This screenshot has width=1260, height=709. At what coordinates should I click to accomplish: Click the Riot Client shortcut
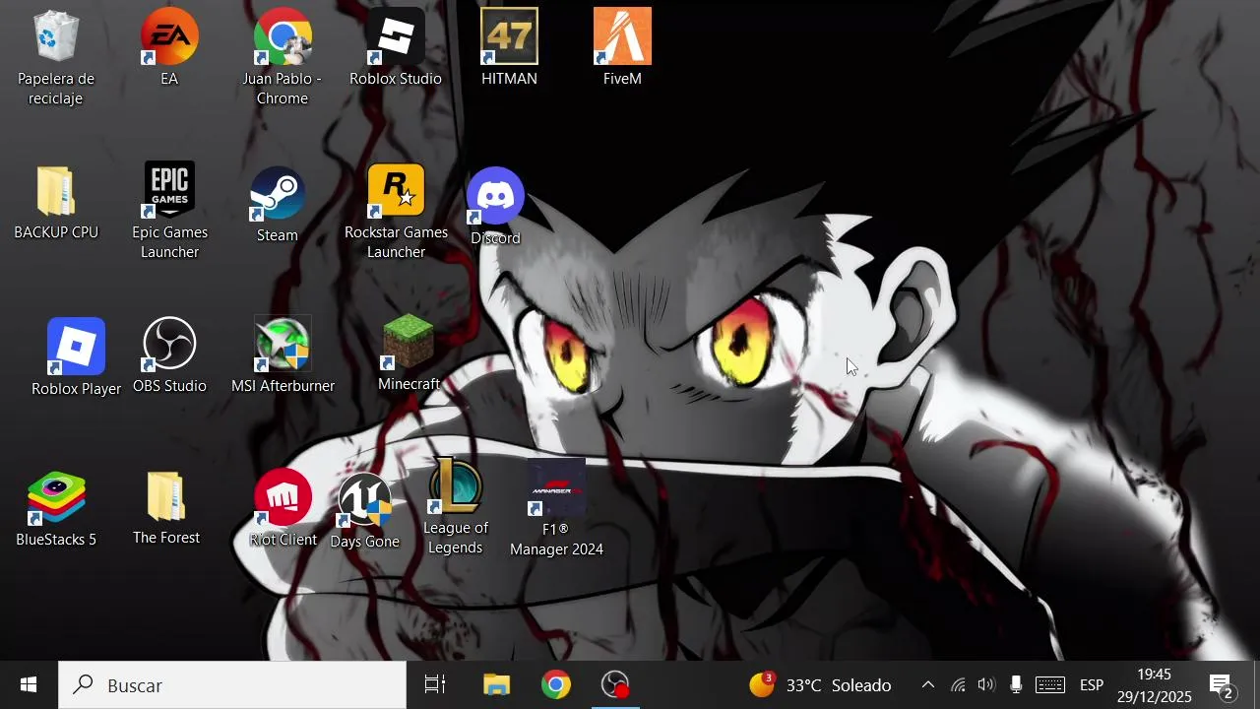(283, 508)
